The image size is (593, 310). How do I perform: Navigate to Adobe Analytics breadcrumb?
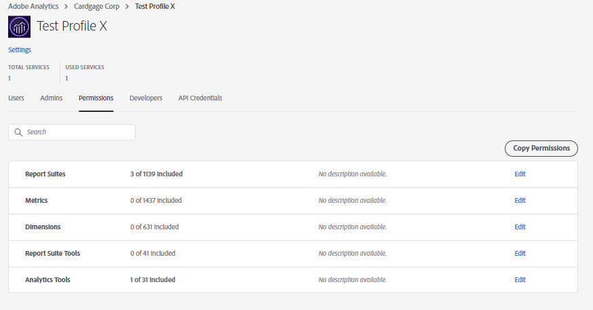[x=33, y=5]
